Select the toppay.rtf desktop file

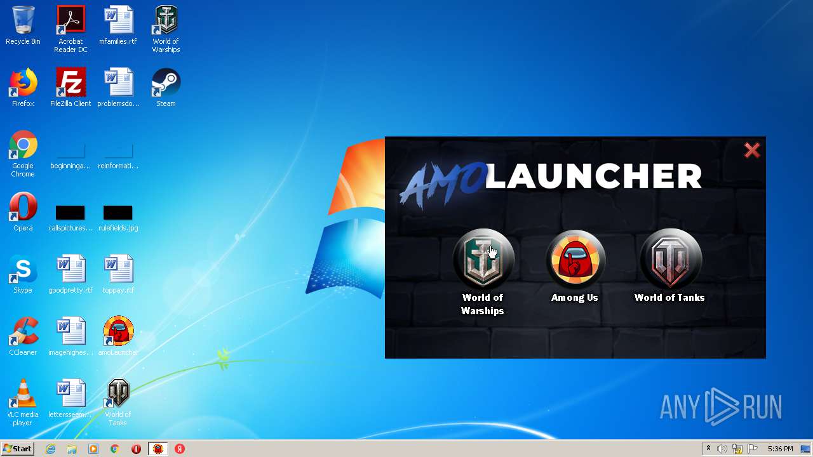pyautogui.click(x=118, y=274)
